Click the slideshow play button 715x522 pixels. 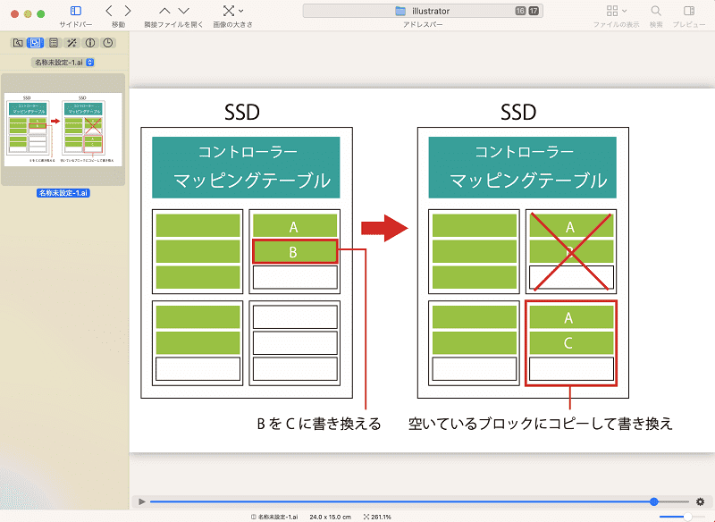(x=142, y=501)
